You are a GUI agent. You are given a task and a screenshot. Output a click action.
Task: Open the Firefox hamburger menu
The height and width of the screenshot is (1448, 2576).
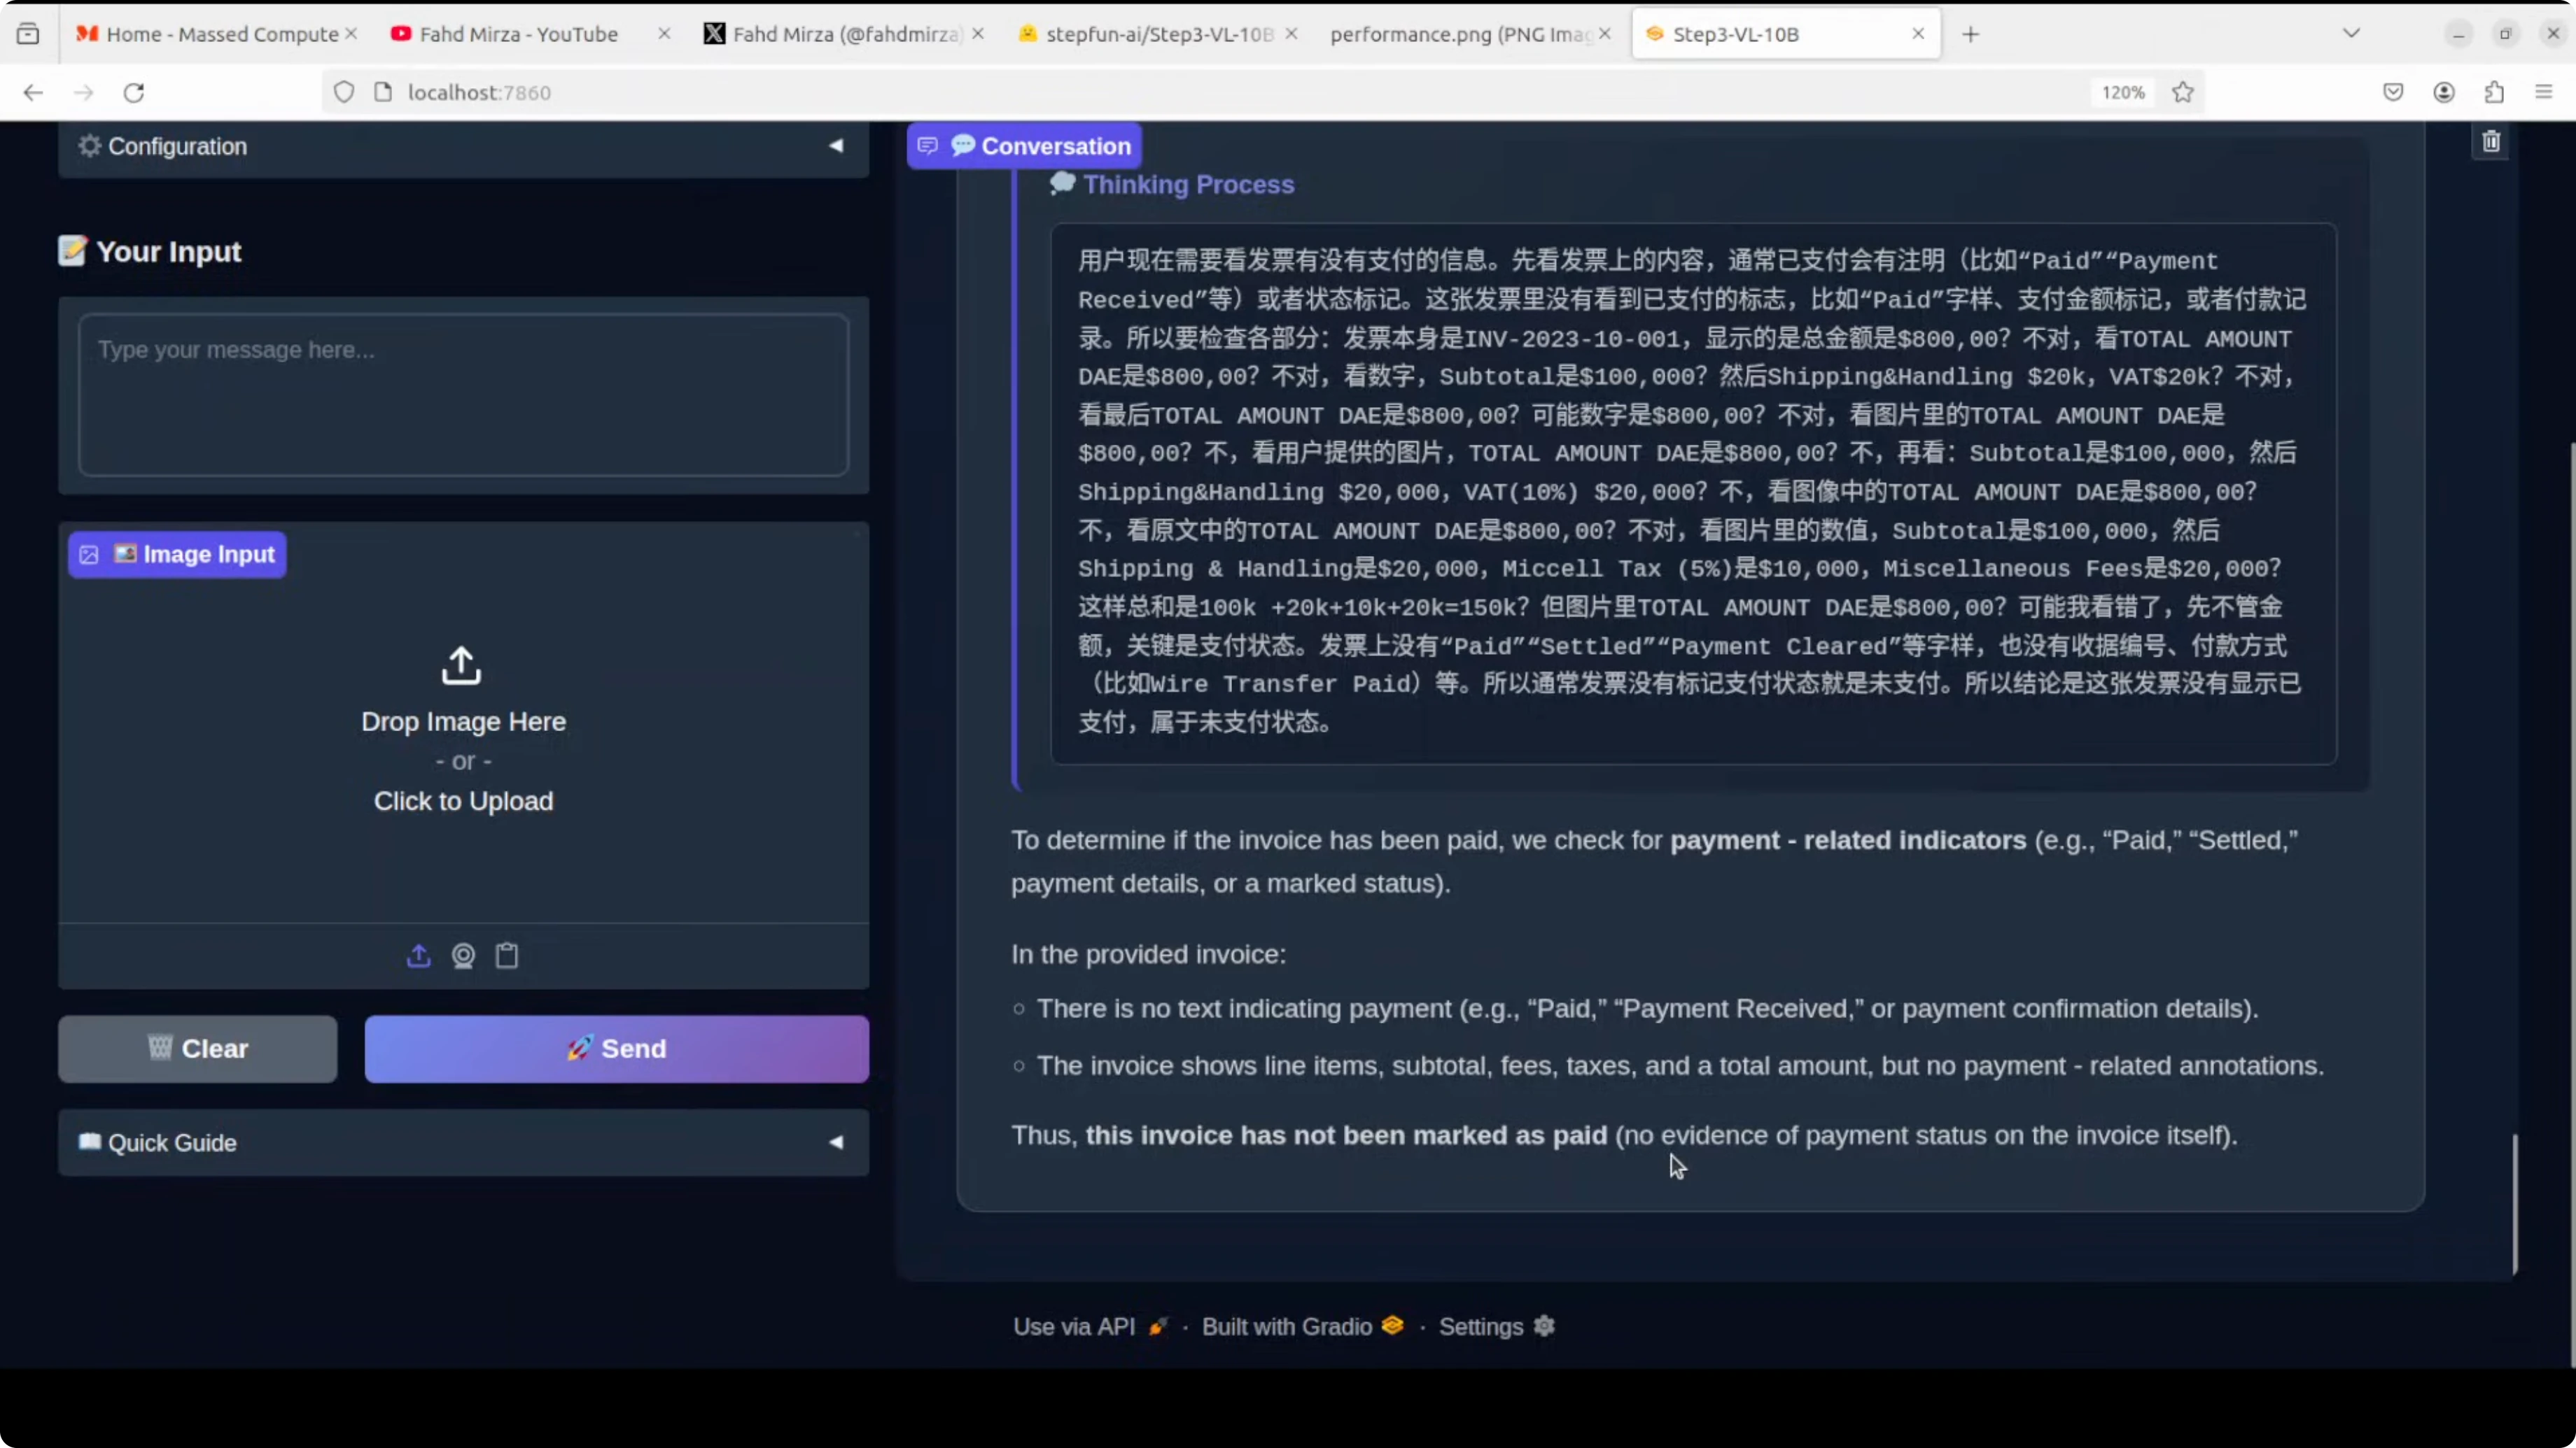click(x=2544, y=92)
